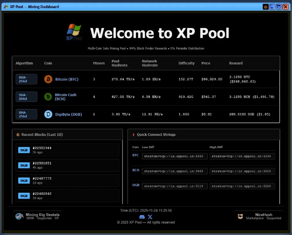Open the DigiByte (DGB) link

(69, 115)
